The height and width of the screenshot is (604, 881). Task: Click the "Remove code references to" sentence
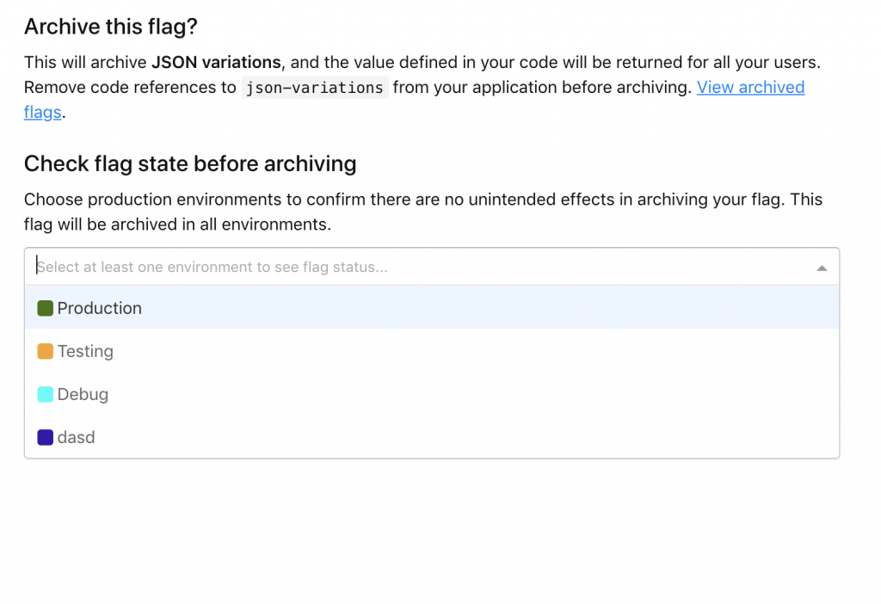point(129,87)
